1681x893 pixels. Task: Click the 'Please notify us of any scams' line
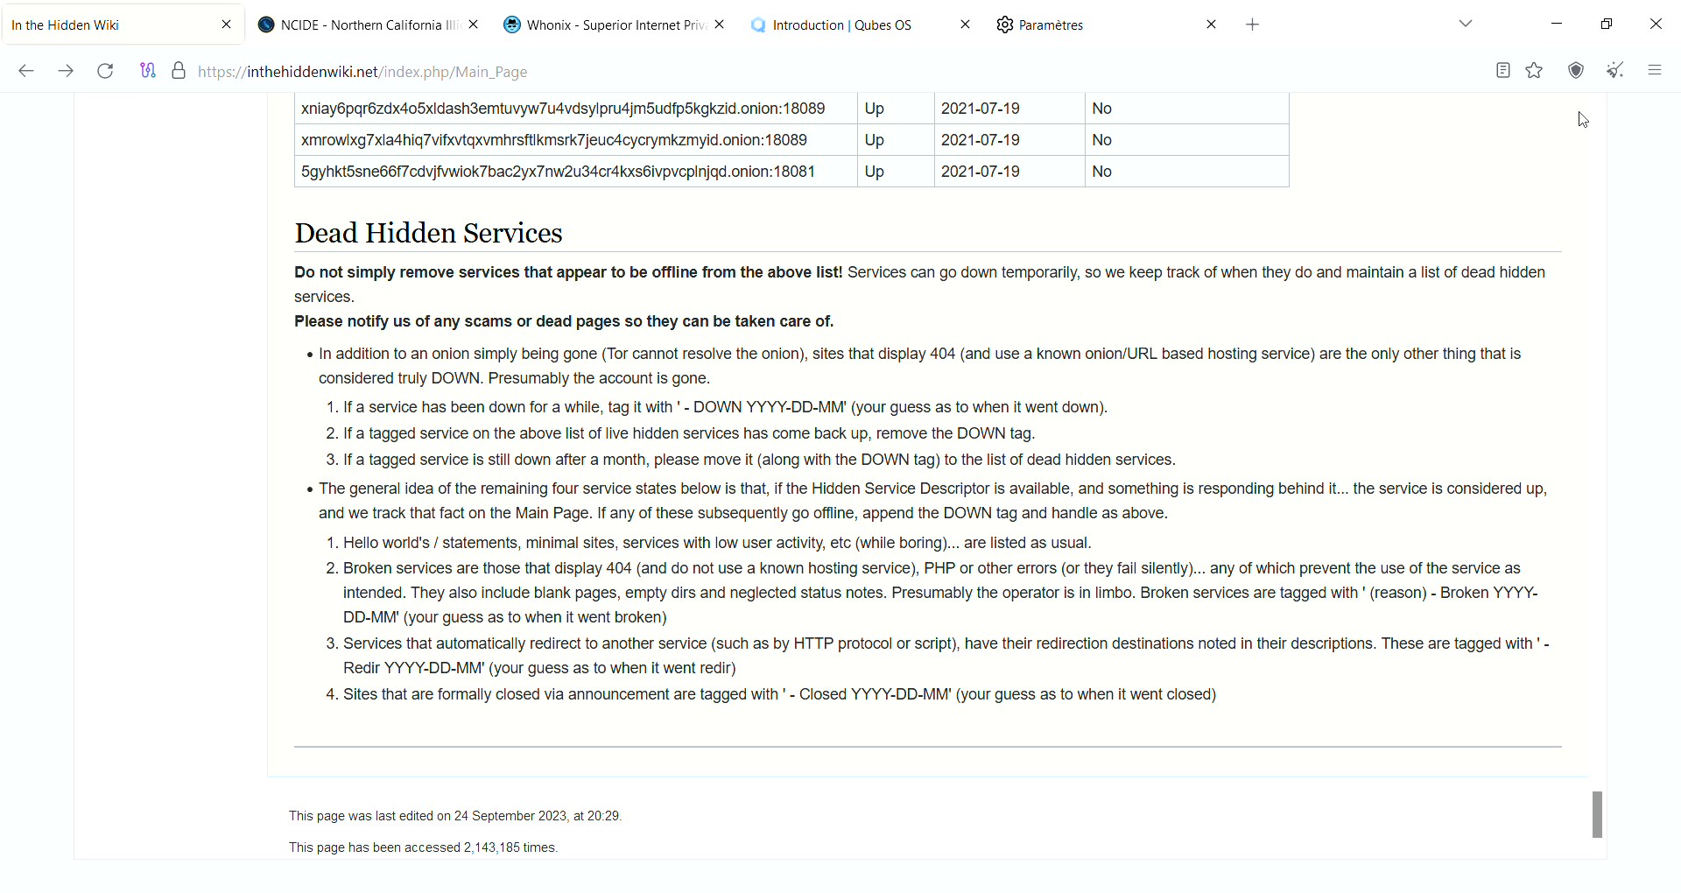click(x=564, y=321)
